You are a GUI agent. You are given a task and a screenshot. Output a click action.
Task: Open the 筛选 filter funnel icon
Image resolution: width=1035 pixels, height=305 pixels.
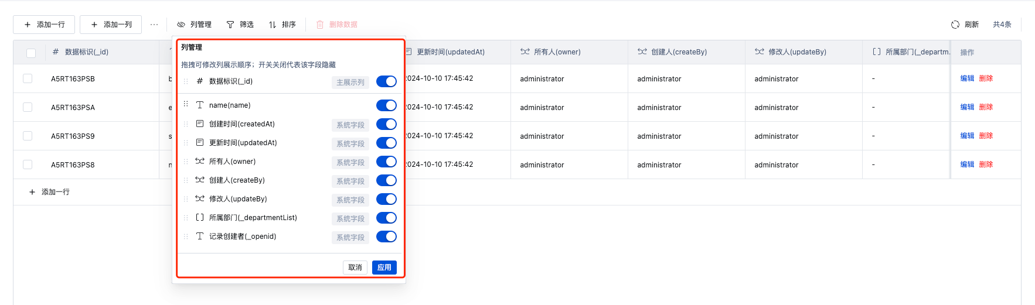pos(230,25)
